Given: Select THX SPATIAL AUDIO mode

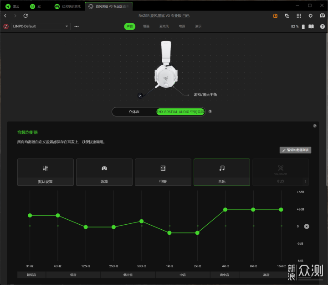Looking at the screenshot, I should (x=180, y=112).
